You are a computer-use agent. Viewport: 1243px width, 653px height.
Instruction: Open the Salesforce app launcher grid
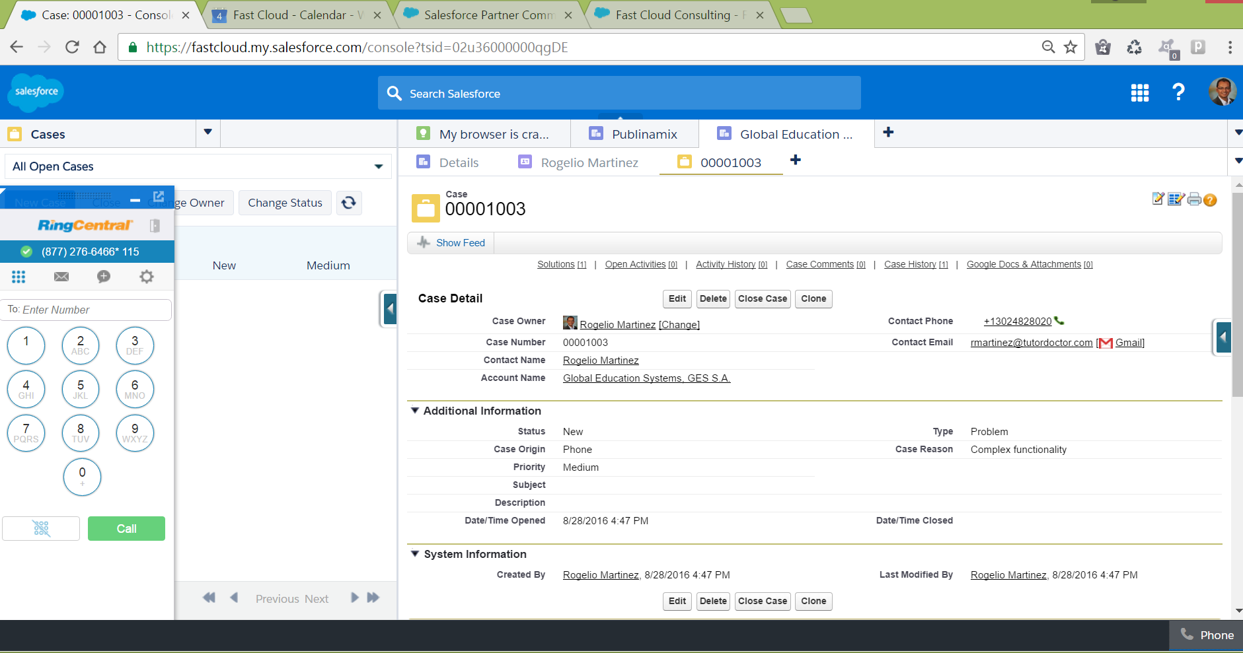1140,93
